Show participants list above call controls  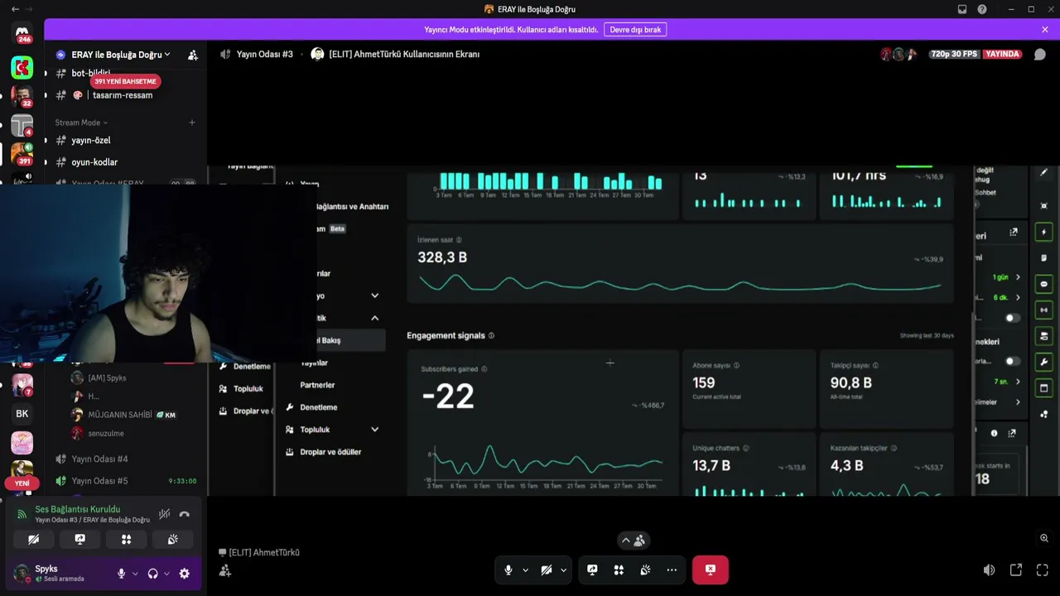click(633, 541)
